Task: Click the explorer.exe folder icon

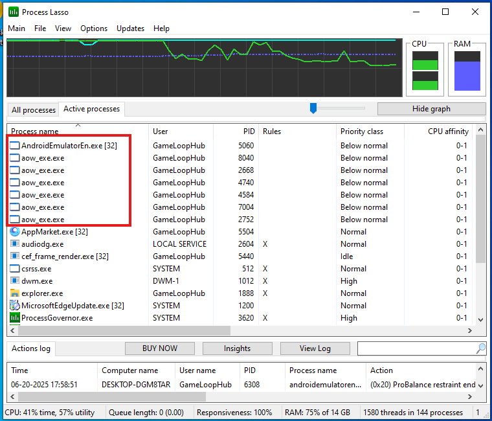Action: 15,293
